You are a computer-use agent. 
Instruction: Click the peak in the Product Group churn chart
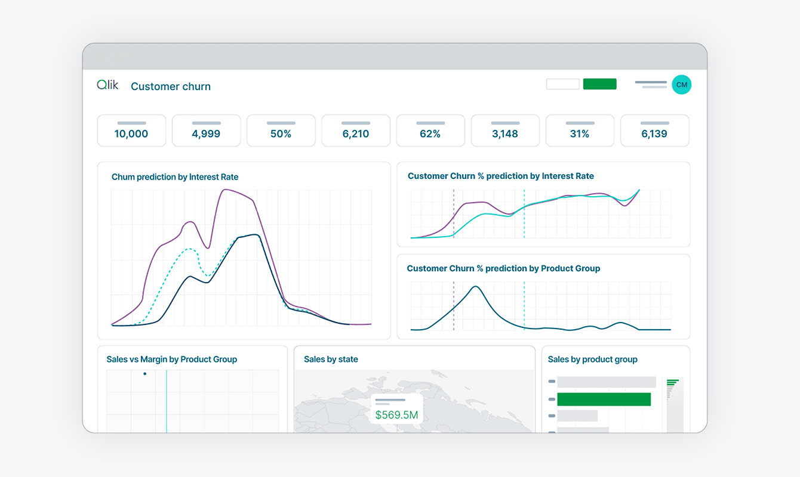coord(475,287)
